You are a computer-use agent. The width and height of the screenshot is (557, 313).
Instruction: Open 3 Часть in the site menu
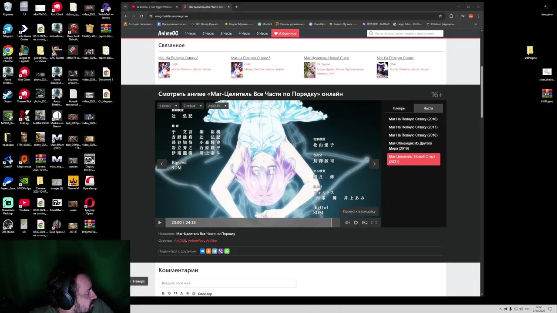click(226, 33)
